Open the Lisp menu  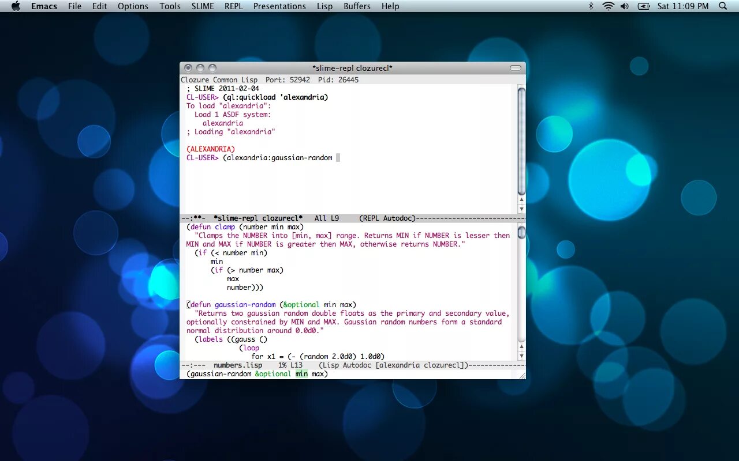click(x=324, y=6)
